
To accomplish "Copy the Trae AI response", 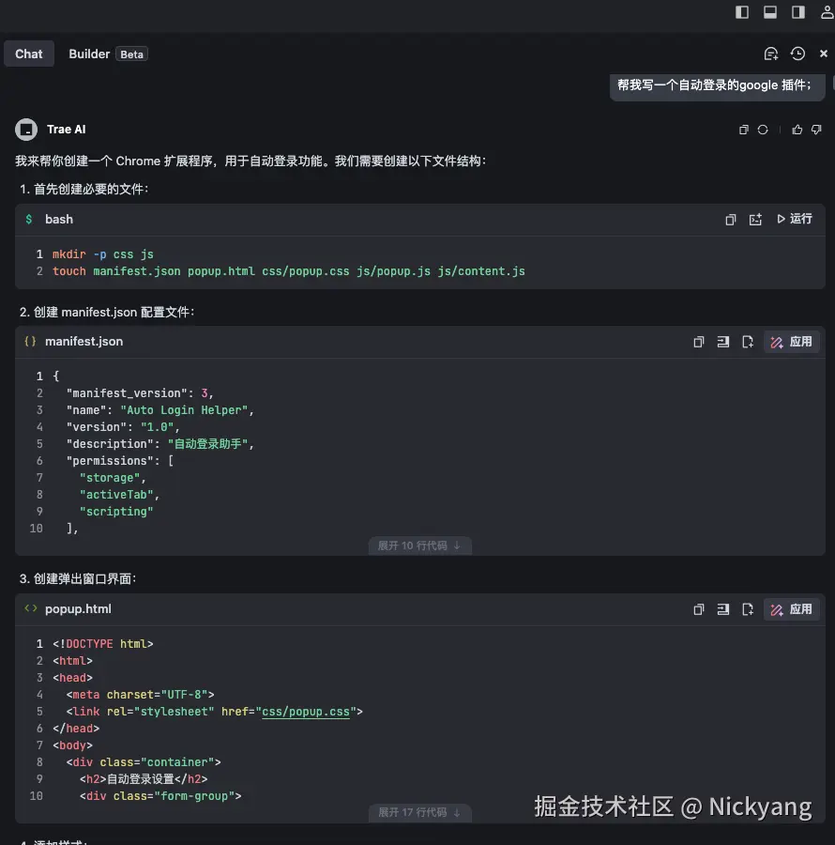I will click(743, 130).
